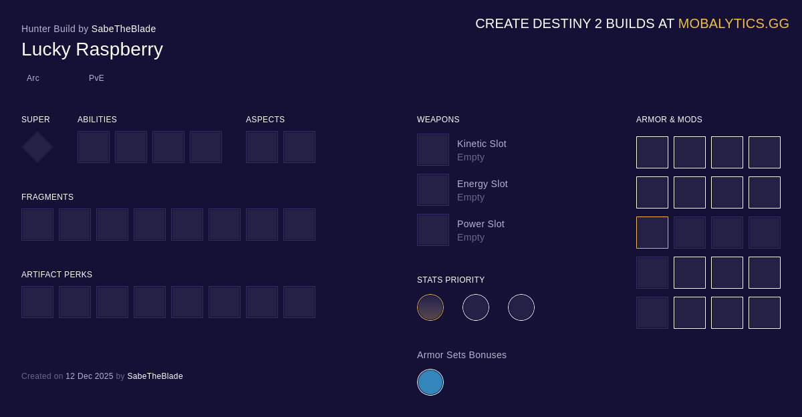Select the first Fragments slot
The image size is (802, 417).
coord(37,225)
